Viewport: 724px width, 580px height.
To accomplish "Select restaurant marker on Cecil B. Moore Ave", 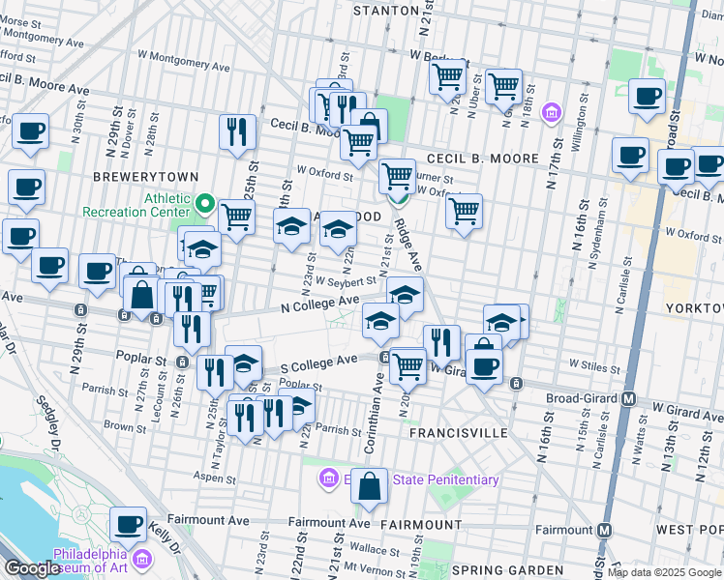I will (x=237, y=131).
